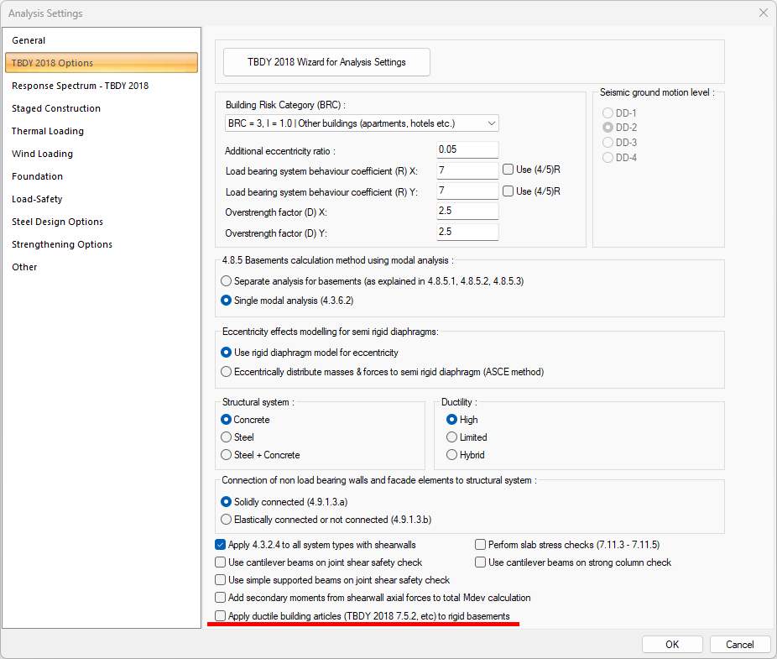Cancel the analysis settings changes
Viewport: 777px width, 659px height.
739,645
